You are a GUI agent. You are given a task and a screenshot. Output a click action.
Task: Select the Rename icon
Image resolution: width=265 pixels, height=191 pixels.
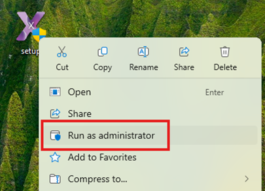(143, 52)
